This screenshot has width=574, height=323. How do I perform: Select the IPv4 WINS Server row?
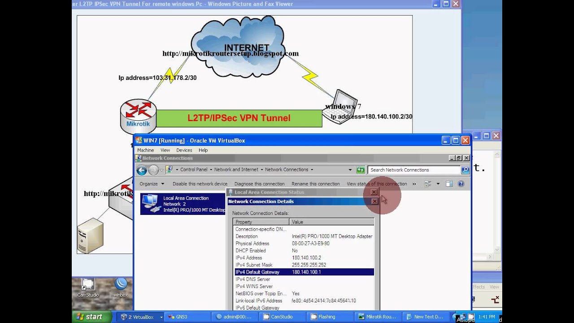304,287
